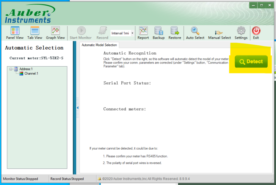Switch to Tab View

[x=35, y=33]
